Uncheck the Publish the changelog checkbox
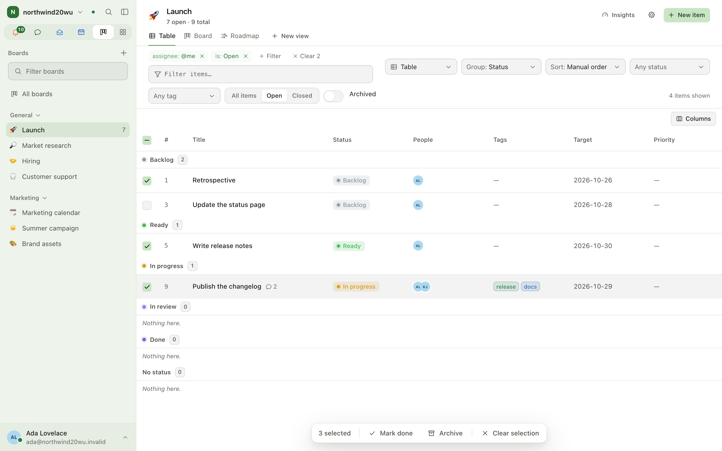This screenshot has height=451, width=722. (147, 287)
